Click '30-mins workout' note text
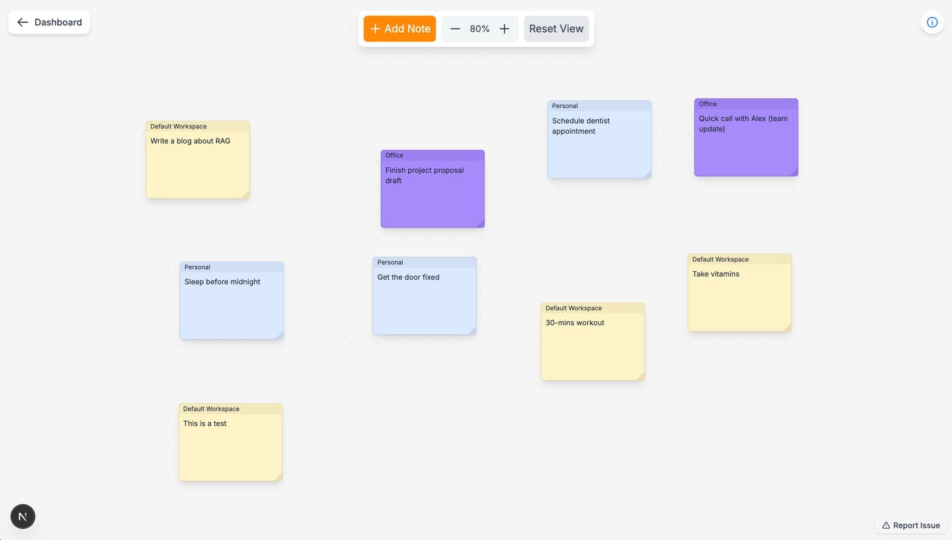Viewport: 952px width, 540px height. (575, 323)
